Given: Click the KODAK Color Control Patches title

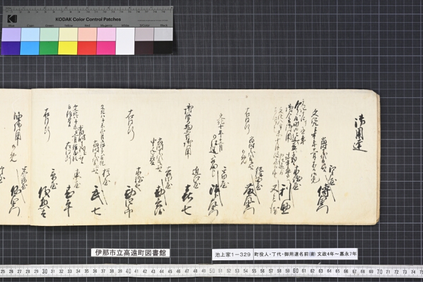Looking at the screenshot, I should [88, 20].
